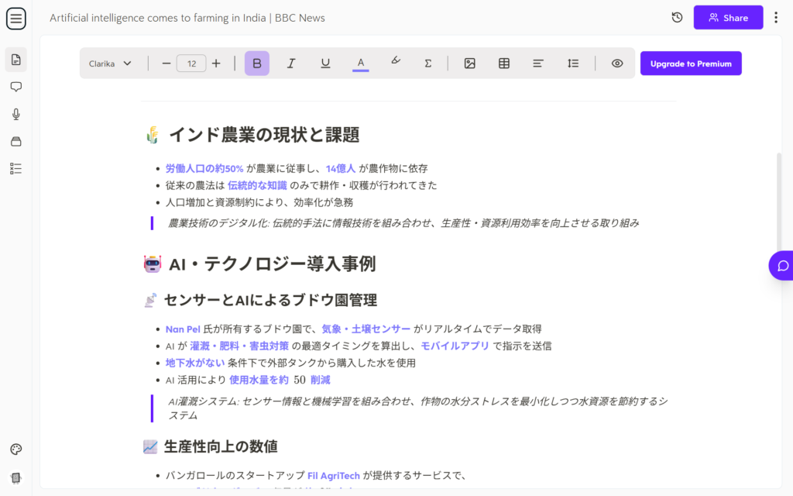Click the Share button
Viewport: 793px width, 496px height.
(x=728, y=18)
